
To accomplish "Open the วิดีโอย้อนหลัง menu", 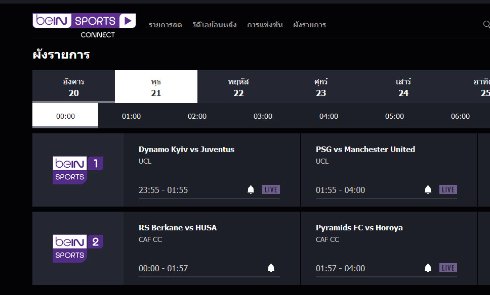I will point(215,25).
